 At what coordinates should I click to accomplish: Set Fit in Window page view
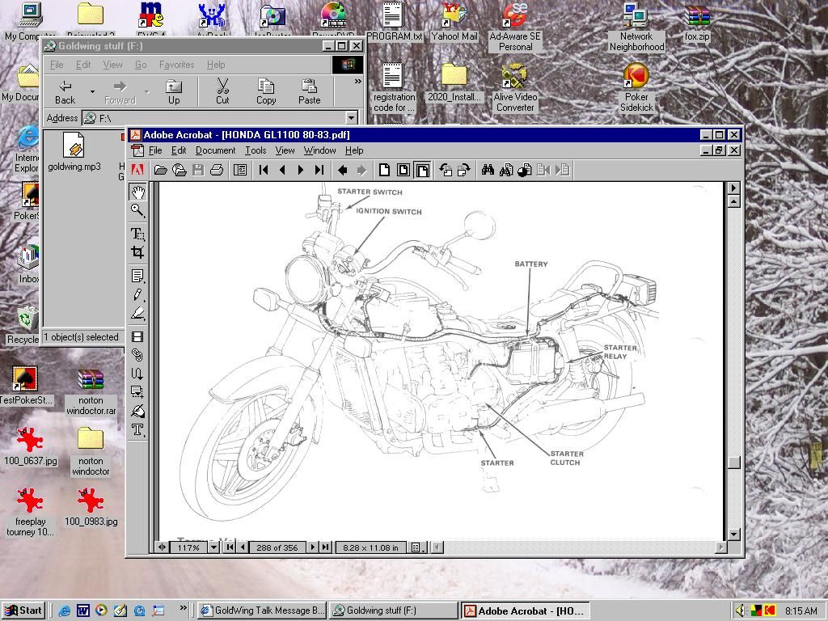pyautogui.click(x=403, y=170)
